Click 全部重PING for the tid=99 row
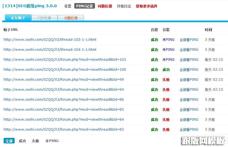Viewport: 228px width, 147px height. pos(189,80)
